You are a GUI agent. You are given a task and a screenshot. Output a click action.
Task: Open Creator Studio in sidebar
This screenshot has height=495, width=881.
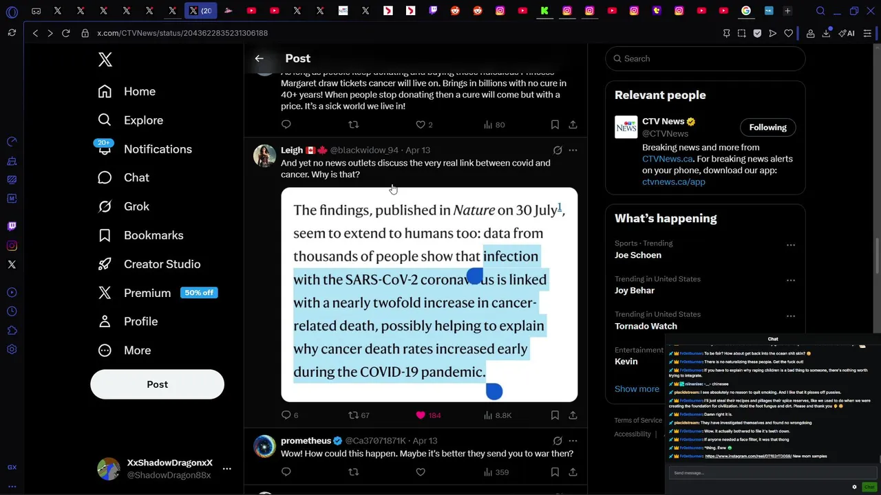pos(149,264)
